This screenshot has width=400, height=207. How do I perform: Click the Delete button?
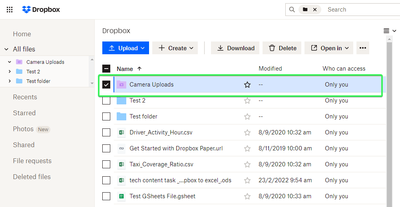click(x=282, y=48)
